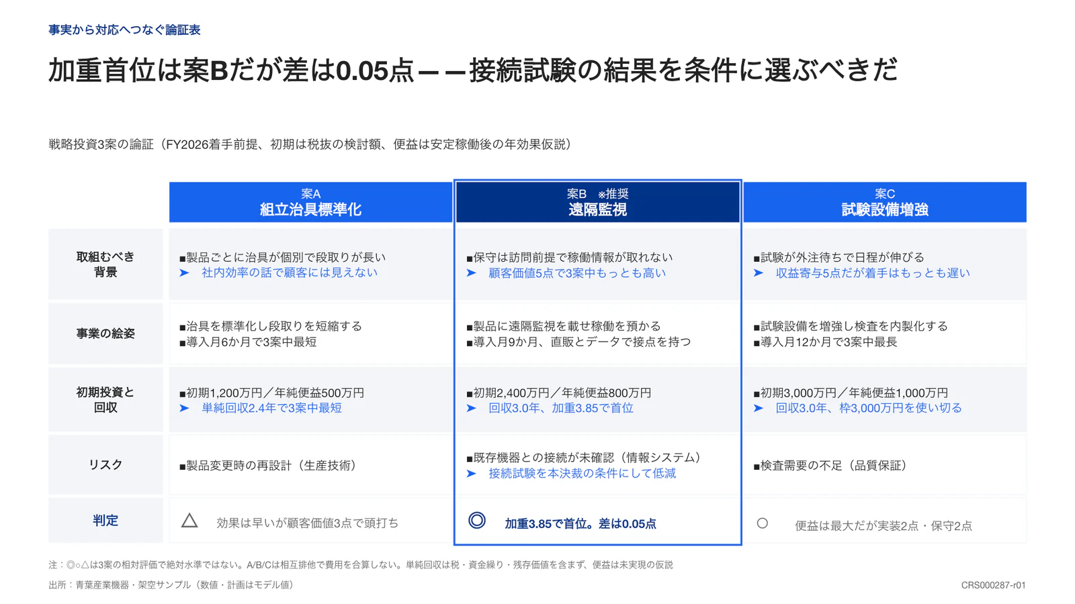Click the document ID CRS000287-r01
The image size is (1075, 604).
click(x=993, y=585)
